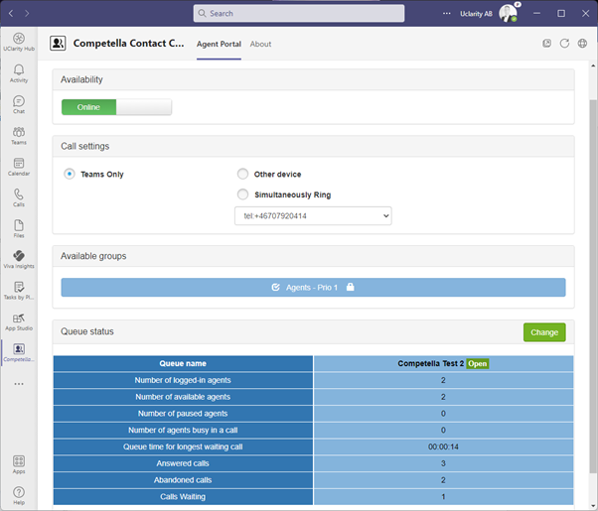
Task: Click the Queue name header cell
Action: 183,363
